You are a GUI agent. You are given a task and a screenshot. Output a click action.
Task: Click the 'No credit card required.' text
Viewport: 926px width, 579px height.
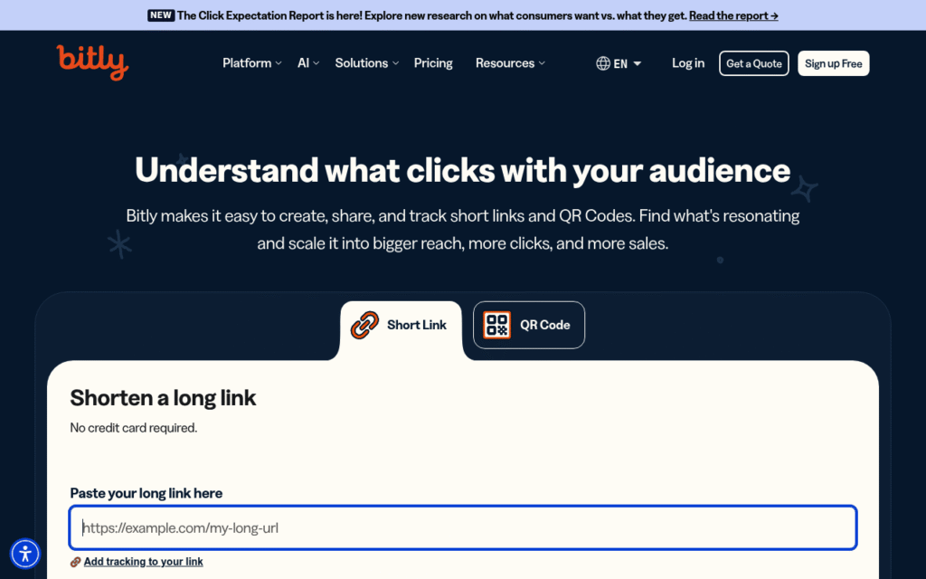(134, 428)
